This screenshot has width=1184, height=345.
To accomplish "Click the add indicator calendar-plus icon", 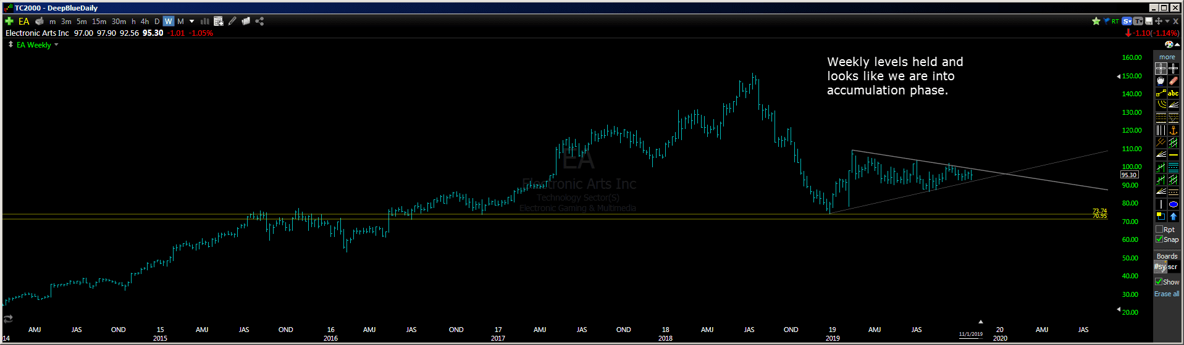I will (x=218, y=21).
